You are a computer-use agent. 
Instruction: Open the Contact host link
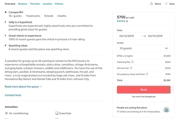[x=13, y=95]
